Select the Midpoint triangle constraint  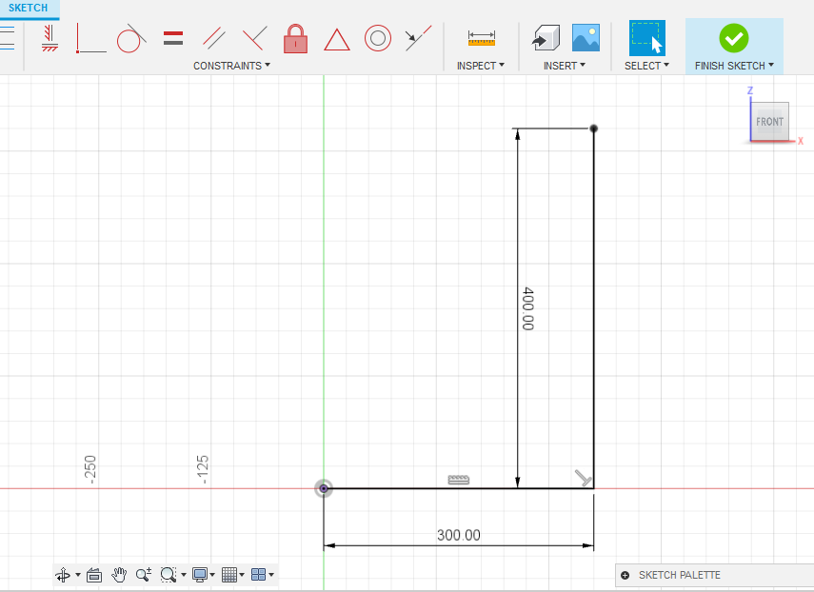coord(337,39)
